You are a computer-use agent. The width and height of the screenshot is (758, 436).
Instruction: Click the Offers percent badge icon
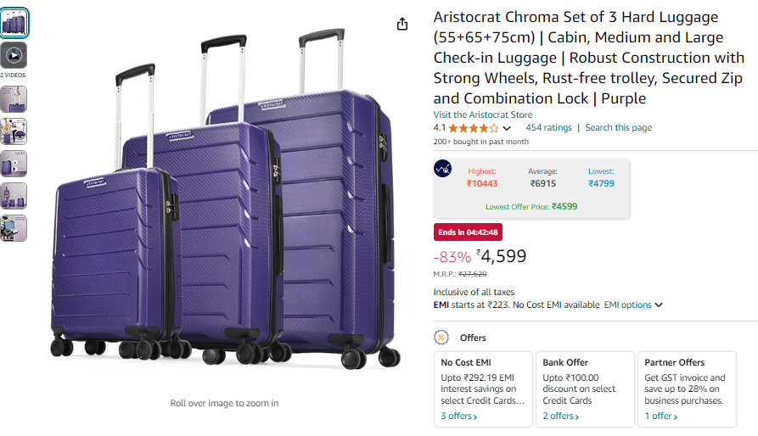point(441,337)
